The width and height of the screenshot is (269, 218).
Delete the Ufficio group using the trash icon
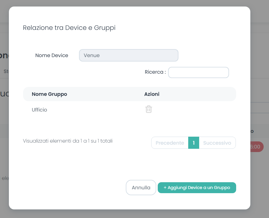[x=149, y=109]
